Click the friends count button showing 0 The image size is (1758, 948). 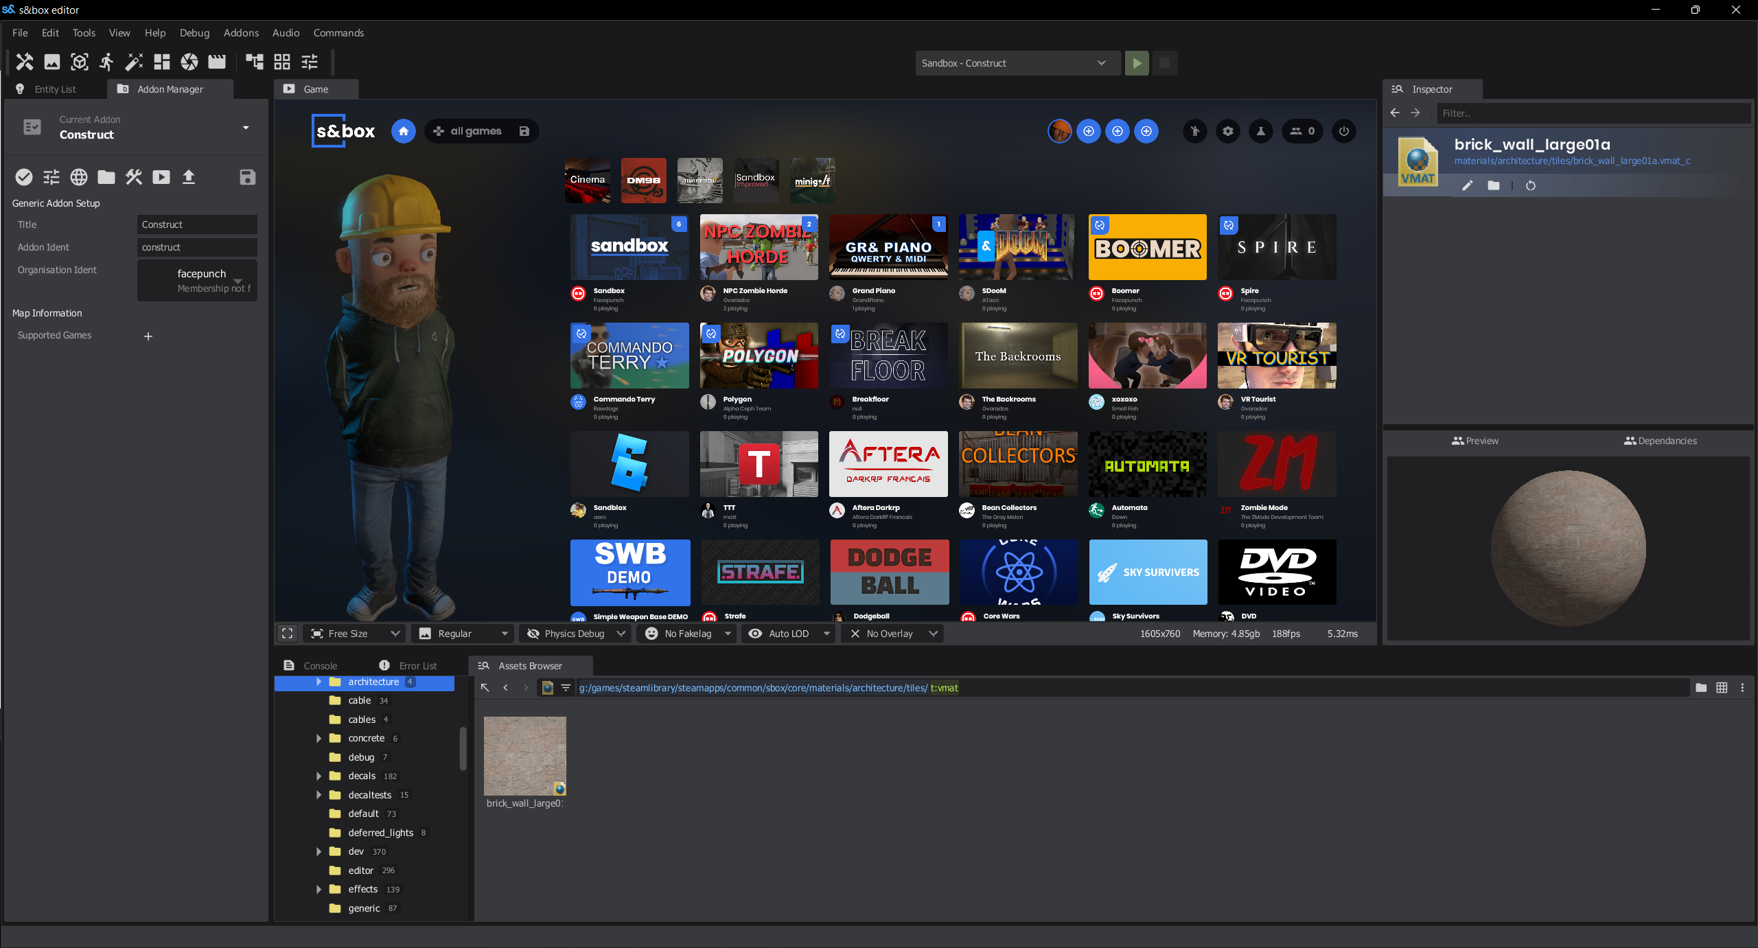pos(1302,131)
